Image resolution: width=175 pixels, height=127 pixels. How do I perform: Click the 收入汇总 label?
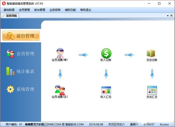click(106, 97)
